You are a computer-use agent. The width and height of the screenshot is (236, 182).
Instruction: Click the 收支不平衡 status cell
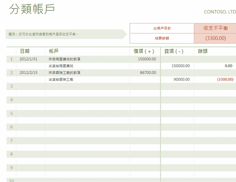point(215,28)
